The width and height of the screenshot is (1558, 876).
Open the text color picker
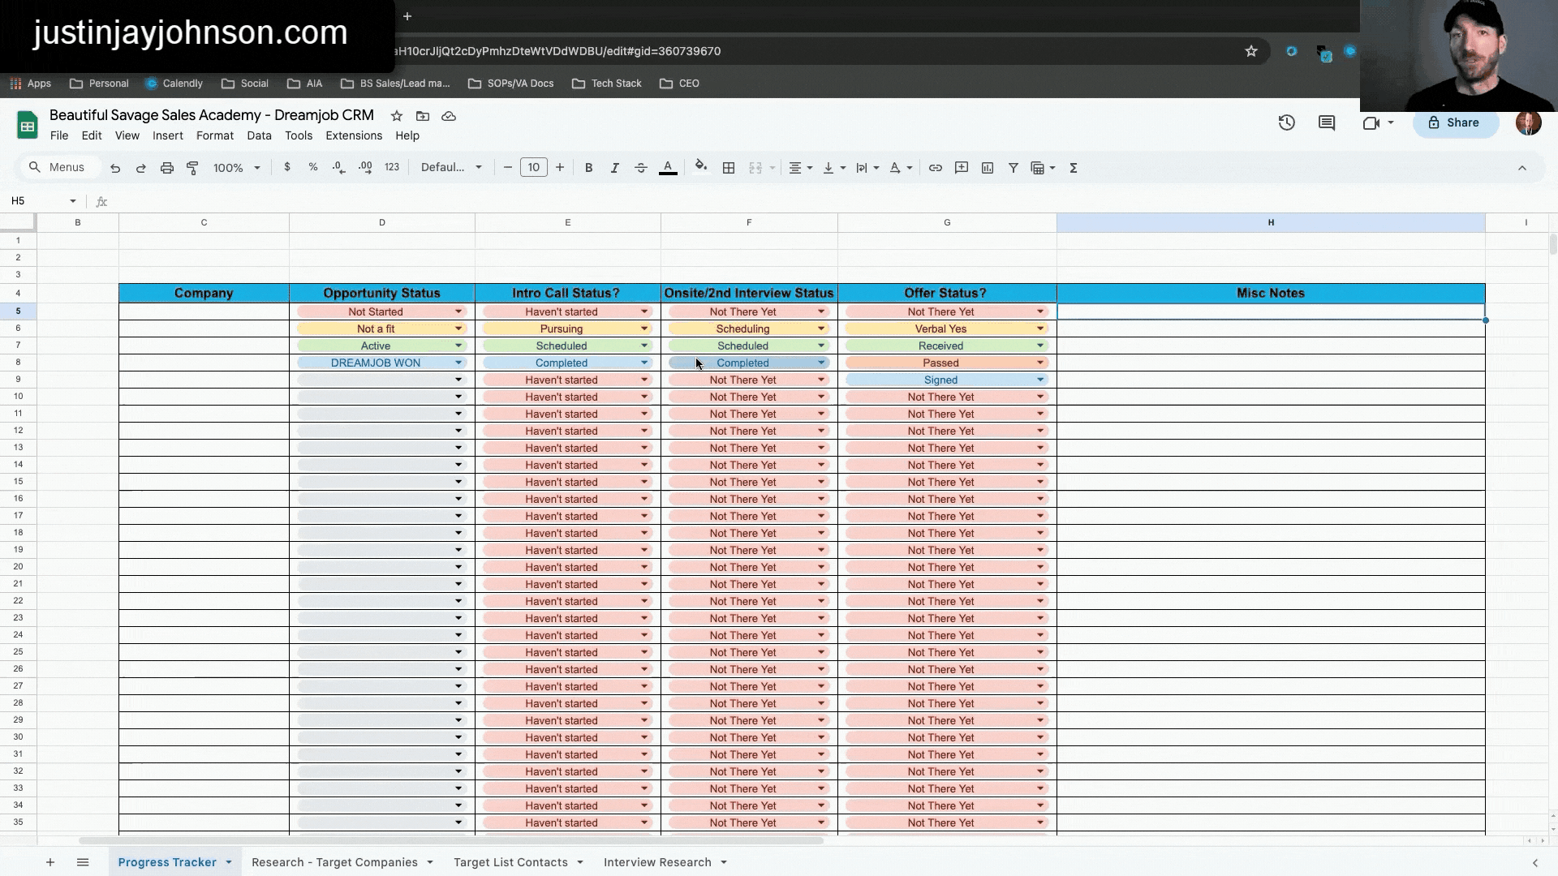point(668,168)
